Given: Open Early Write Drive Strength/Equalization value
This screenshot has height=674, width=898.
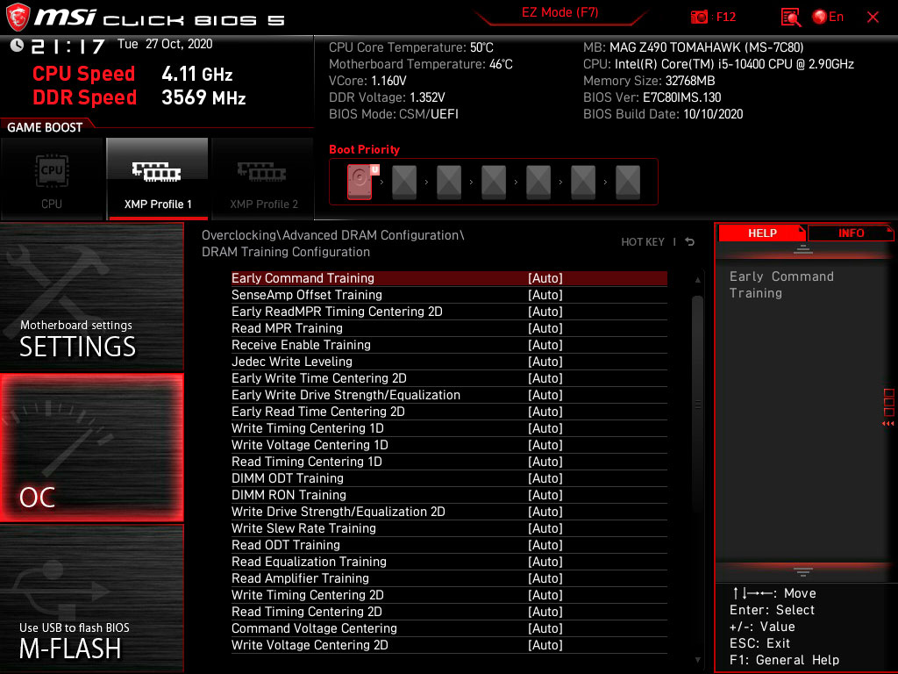Looking at the screenshot, I should point(545,395).
